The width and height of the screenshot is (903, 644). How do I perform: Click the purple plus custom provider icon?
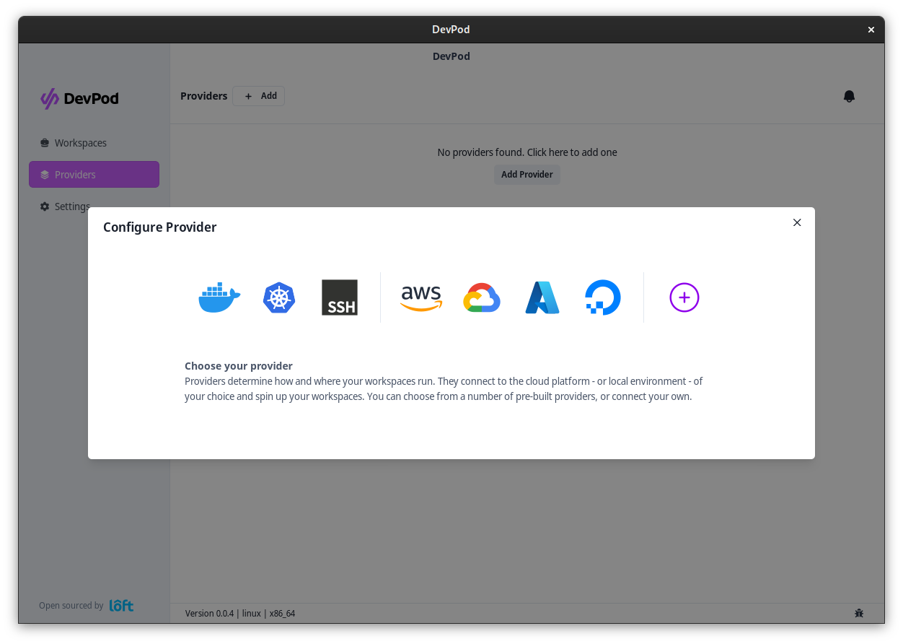pos(684,297)
